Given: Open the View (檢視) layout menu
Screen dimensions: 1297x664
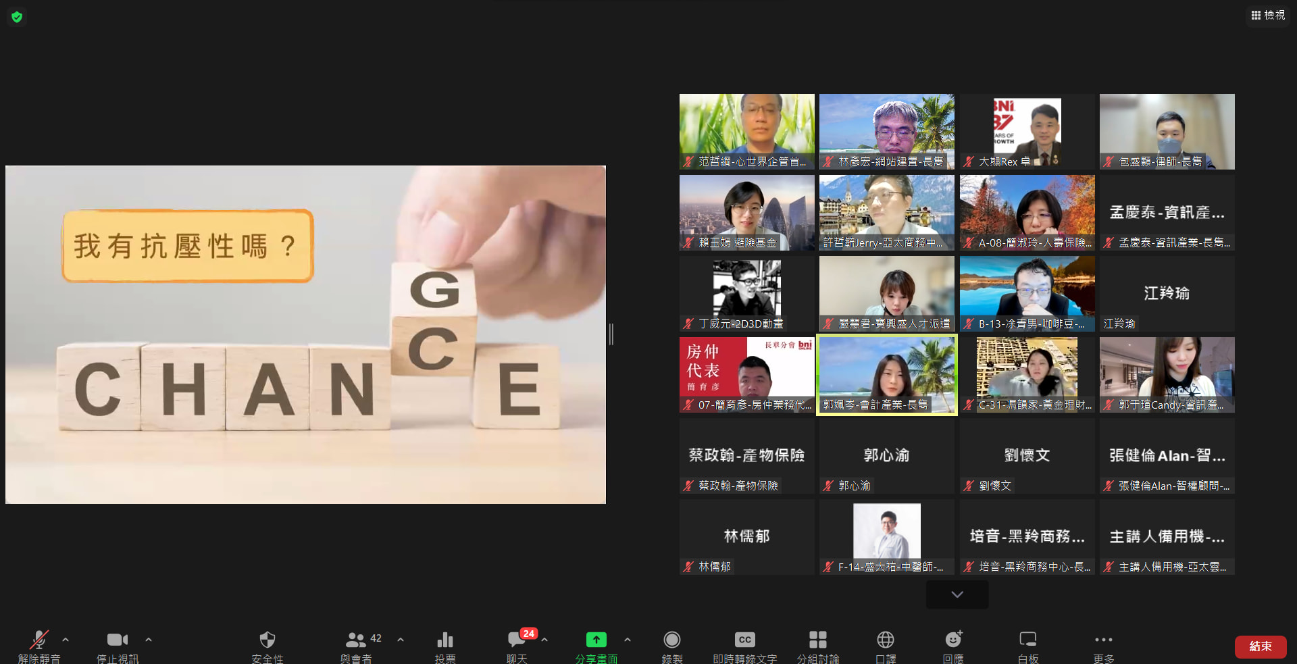Looking at the screenshot, I should (1268, 15).
